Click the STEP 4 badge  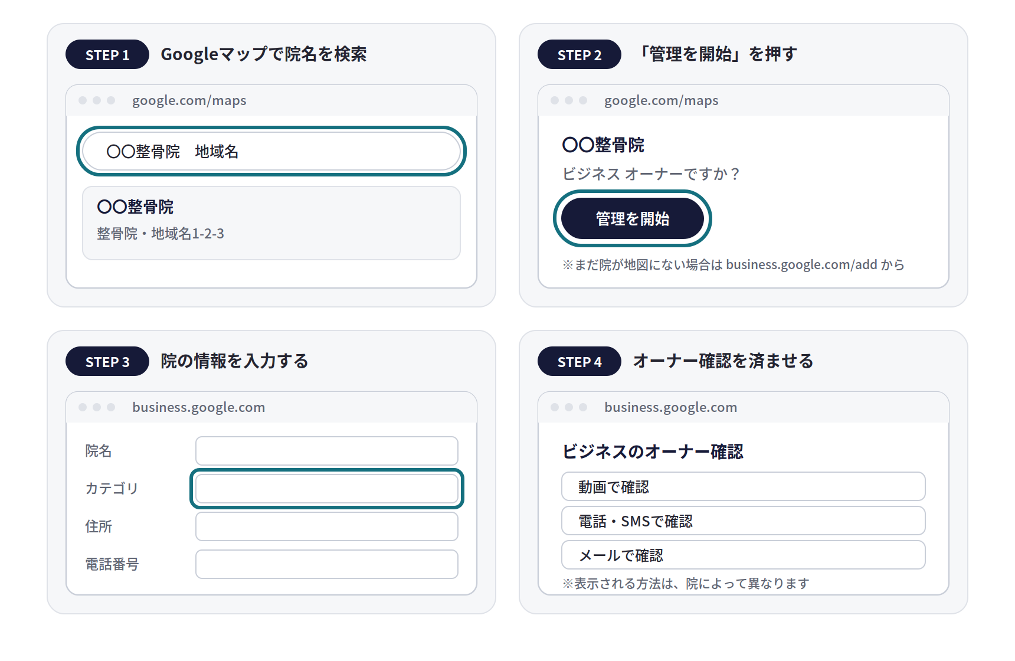579,361
